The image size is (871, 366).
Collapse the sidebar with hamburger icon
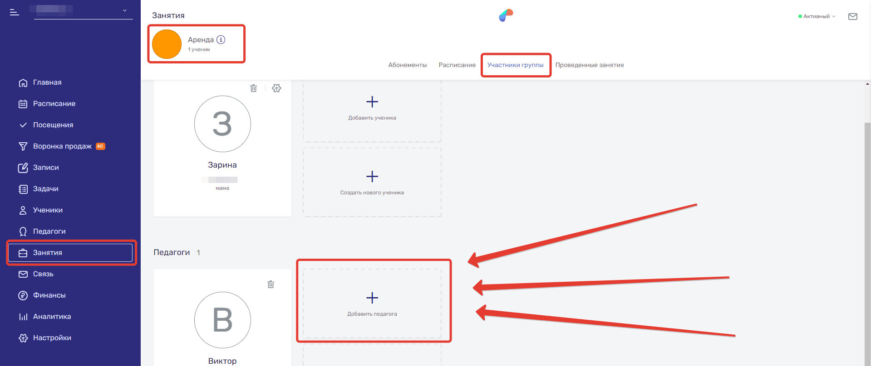pyautogui.click(x=15, y=12)
